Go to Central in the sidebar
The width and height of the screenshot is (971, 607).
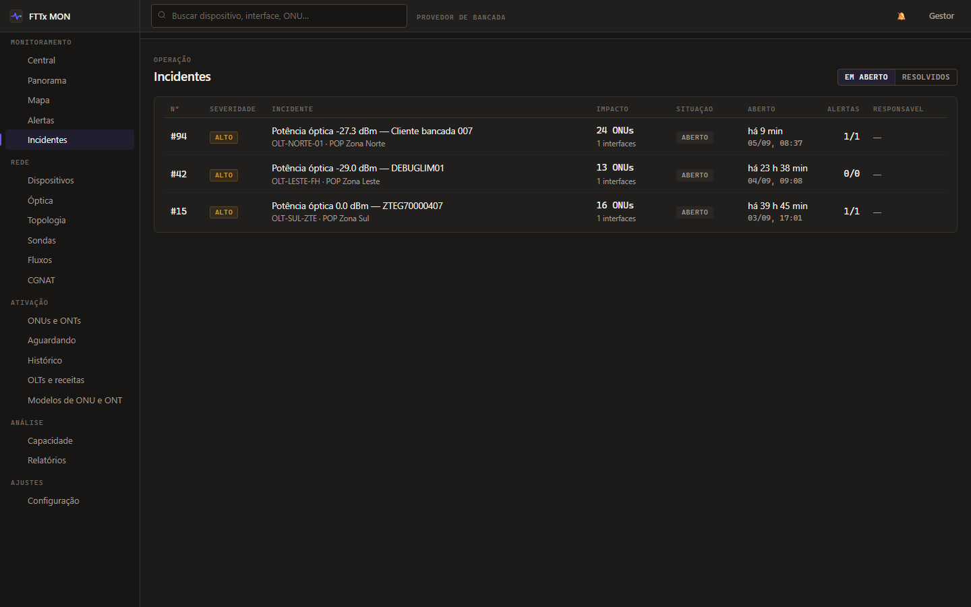point(69,61)
